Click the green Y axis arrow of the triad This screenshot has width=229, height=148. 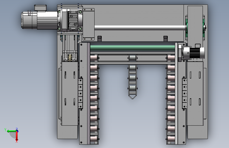click(12, 131)
